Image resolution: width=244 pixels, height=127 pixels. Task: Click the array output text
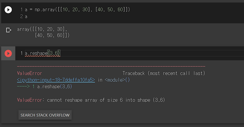click(x=43, y=32)
